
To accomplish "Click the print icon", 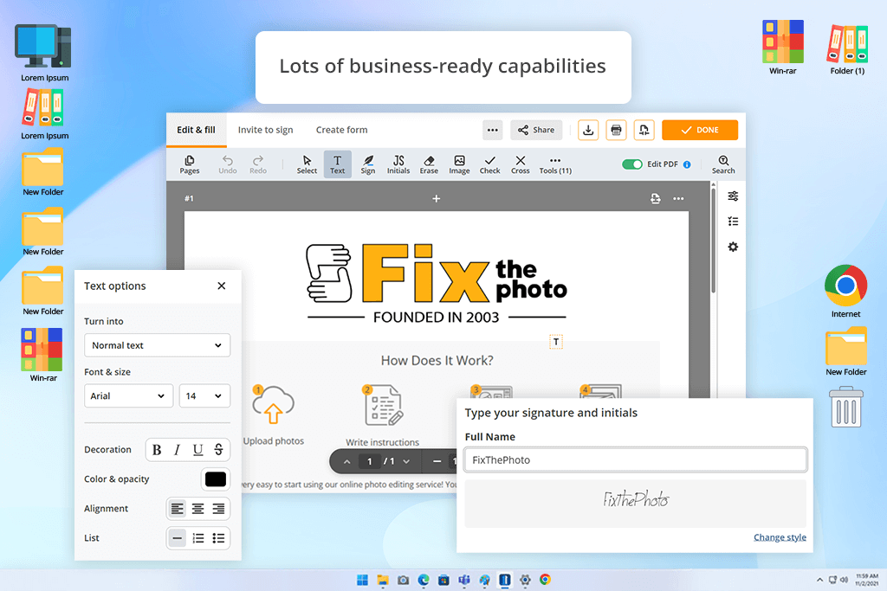I will (x=616, y=130).
